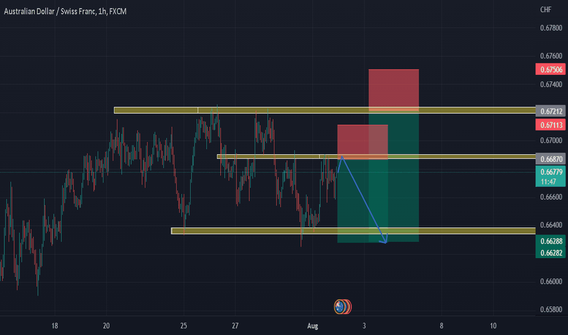Click the 10 date label on time axis
This screenshot has width=568, height=335.
point(493,326)
